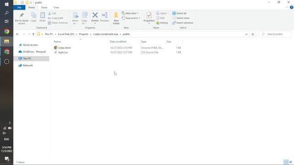Click the Copy to icon
Image resolution: width=294 pixels, height=165 pixels.
click(x=85, y=15)
